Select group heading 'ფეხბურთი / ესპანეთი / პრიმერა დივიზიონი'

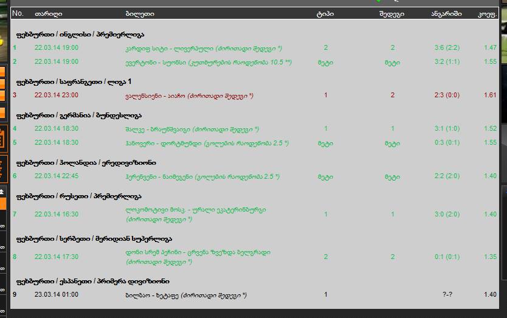[x=93, y=282]
